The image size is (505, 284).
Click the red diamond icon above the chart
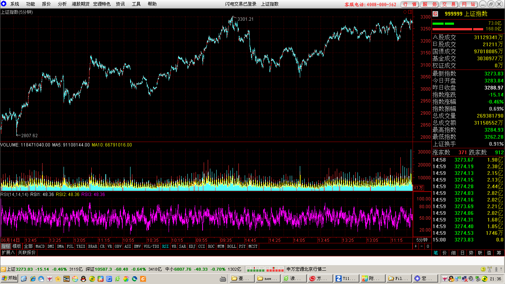(405, 12)
